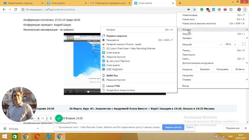Open Loom's more options dots button

click(x=35, y=118)
